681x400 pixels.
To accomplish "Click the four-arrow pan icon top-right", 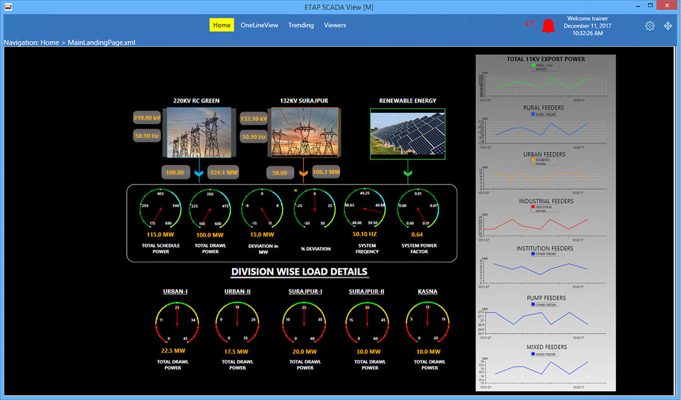I will tap(668, 26).
